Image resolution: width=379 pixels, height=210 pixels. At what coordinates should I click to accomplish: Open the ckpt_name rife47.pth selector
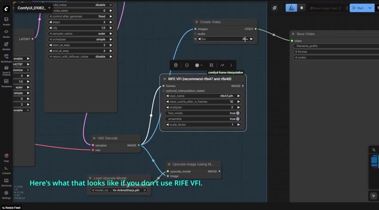(203, 96)
